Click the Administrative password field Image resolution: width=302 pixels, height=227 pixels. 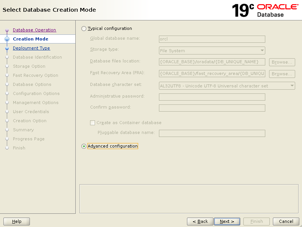click(x=212, y=97)
